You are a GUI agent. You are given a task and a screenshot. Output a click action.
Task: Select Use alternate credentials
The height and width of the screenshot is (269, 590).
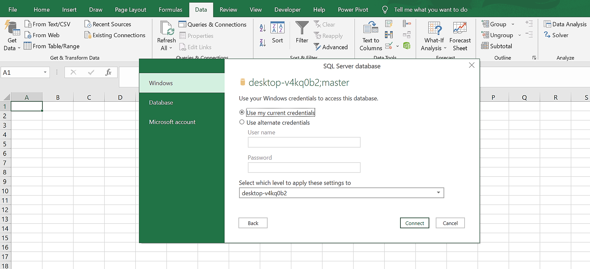275,122
